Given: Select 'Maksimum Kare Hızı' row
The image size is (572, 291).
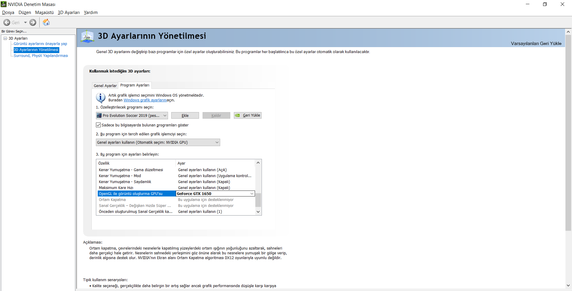Looking at the screenshot, I should [x=176, y=188].
